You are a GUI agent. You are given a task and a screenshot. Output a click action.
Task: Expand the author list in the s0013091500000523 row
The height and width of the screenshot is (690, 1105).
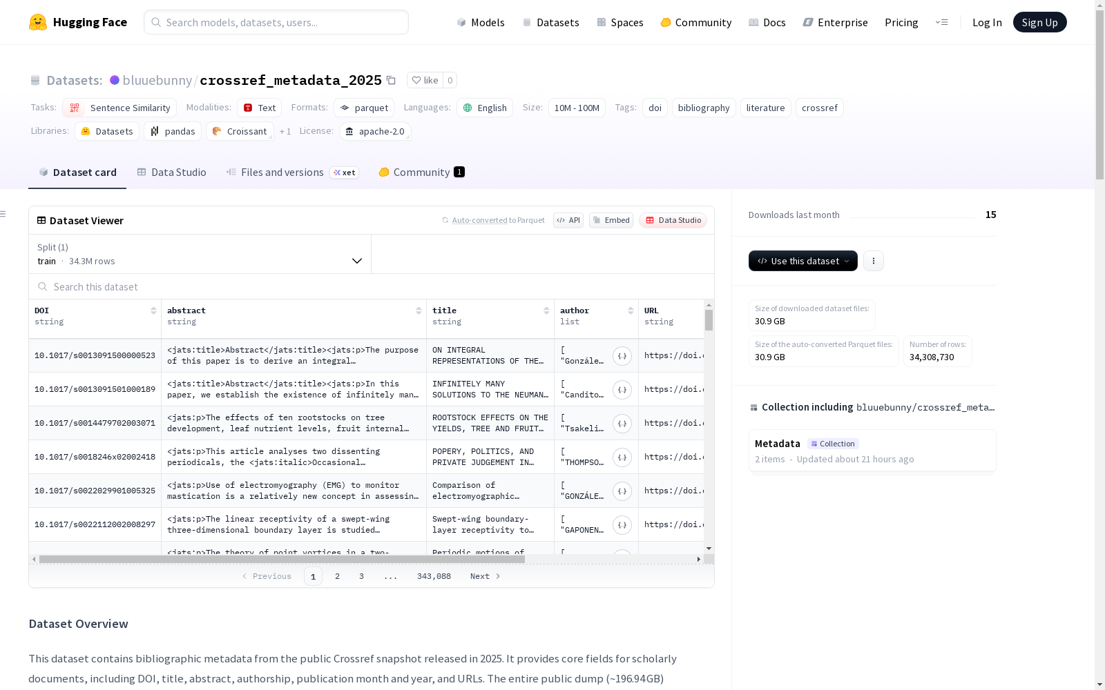(x=622, y=356)
